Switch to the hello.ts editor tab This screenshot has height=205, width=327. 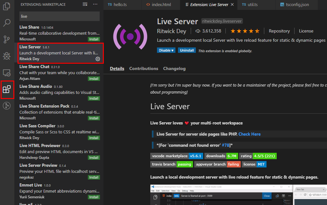[122, 4]
